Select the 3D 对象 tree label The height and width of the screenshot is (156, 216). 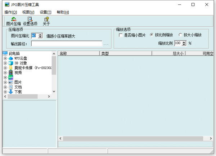[21, 63]
